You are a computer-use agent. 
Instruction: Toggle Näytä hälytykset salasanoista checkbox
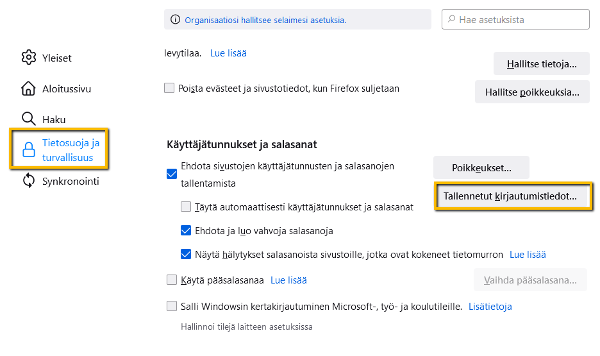[x=186, y=255]
